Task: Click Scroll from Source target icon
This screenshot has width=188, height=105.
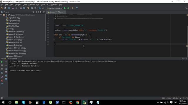Action: point(33,12)
